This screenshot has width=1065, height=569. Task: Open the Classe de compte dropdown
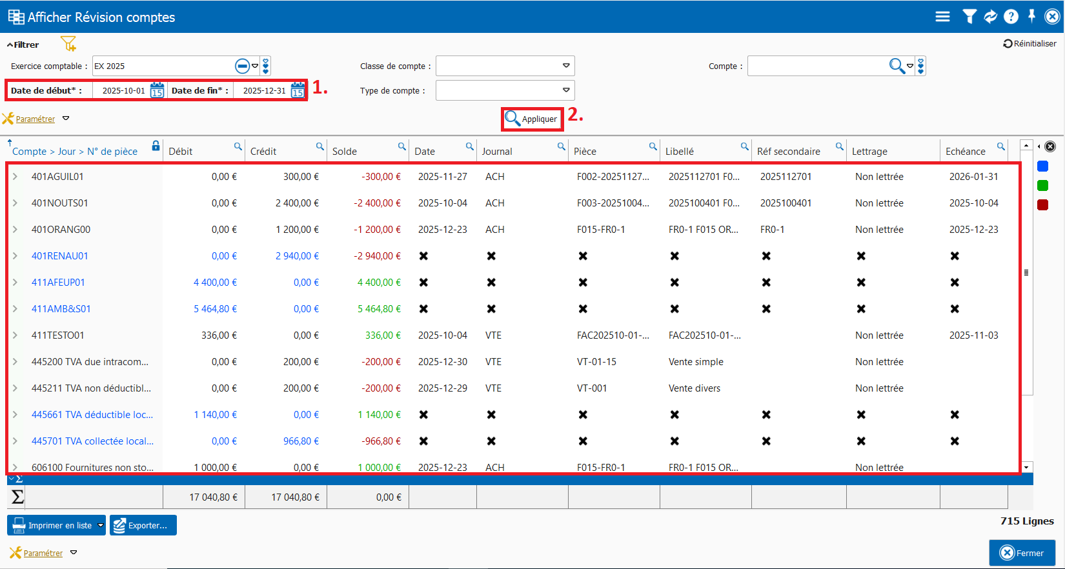pyautogui.click(x=566, y=66)
